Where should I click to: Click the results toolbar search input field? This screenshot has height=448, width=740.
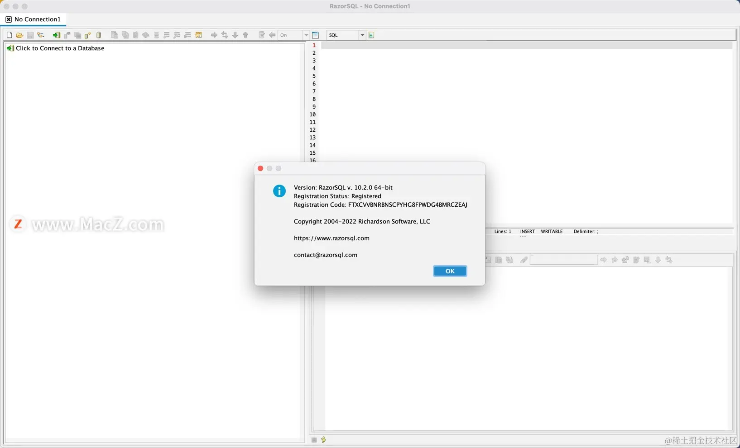pos(564,260)
